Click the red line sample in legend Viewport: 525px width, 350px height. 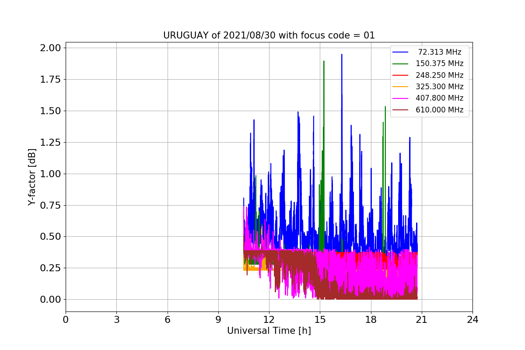(x=401, y=75)
